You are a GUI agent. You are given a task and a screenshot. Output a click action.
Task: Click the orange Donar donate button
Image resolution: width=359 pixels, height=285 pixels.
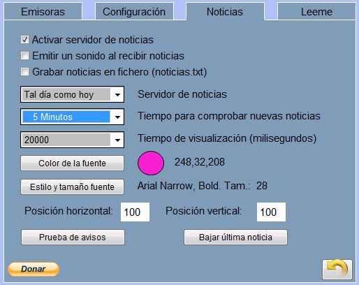(34, 269)
